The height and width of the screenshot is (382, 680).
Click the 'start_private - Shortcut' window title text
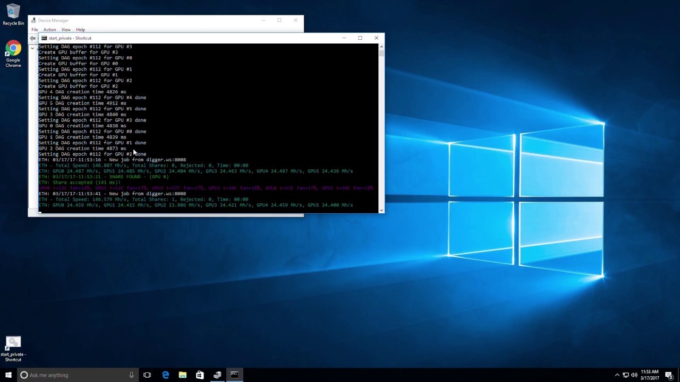tap(70, 38)
